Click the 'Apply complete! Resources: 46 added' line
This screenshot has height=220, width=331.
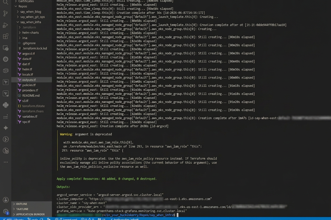click(x=106, y=179)
